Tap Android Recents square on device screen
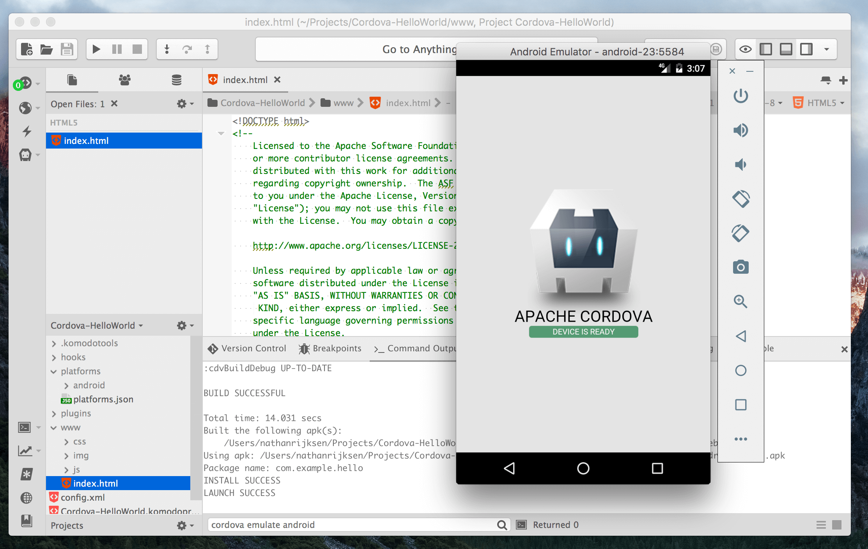 [657, 468]
